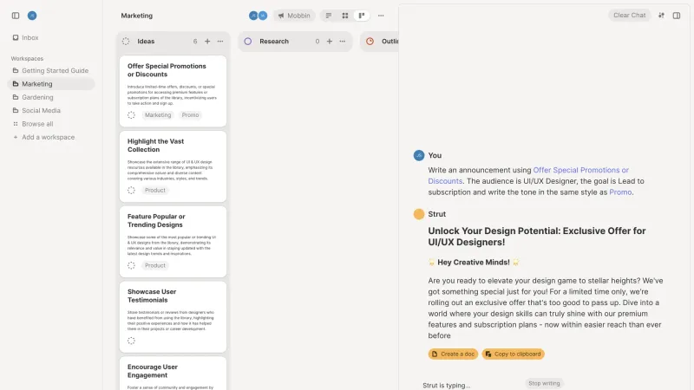
Task: Open the Marketing header more options menu
Action: pos(381,16)
